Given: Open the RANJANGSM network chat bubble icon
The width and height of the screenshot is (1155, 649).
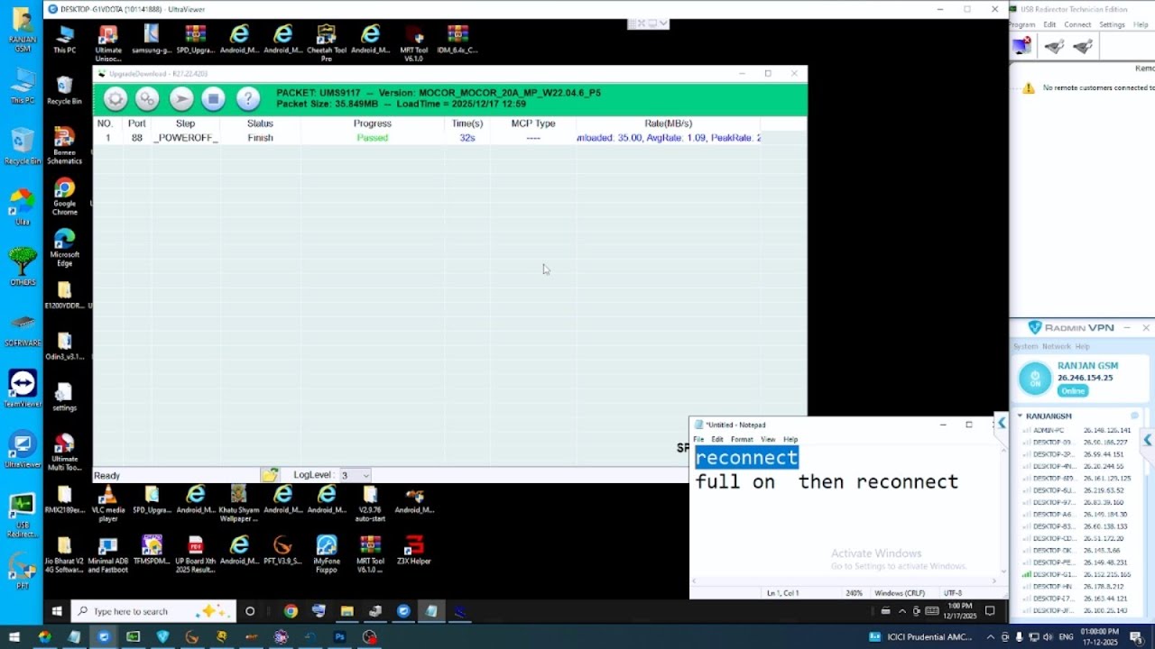Looking at the screenshot, I should tap(1135, 416).
